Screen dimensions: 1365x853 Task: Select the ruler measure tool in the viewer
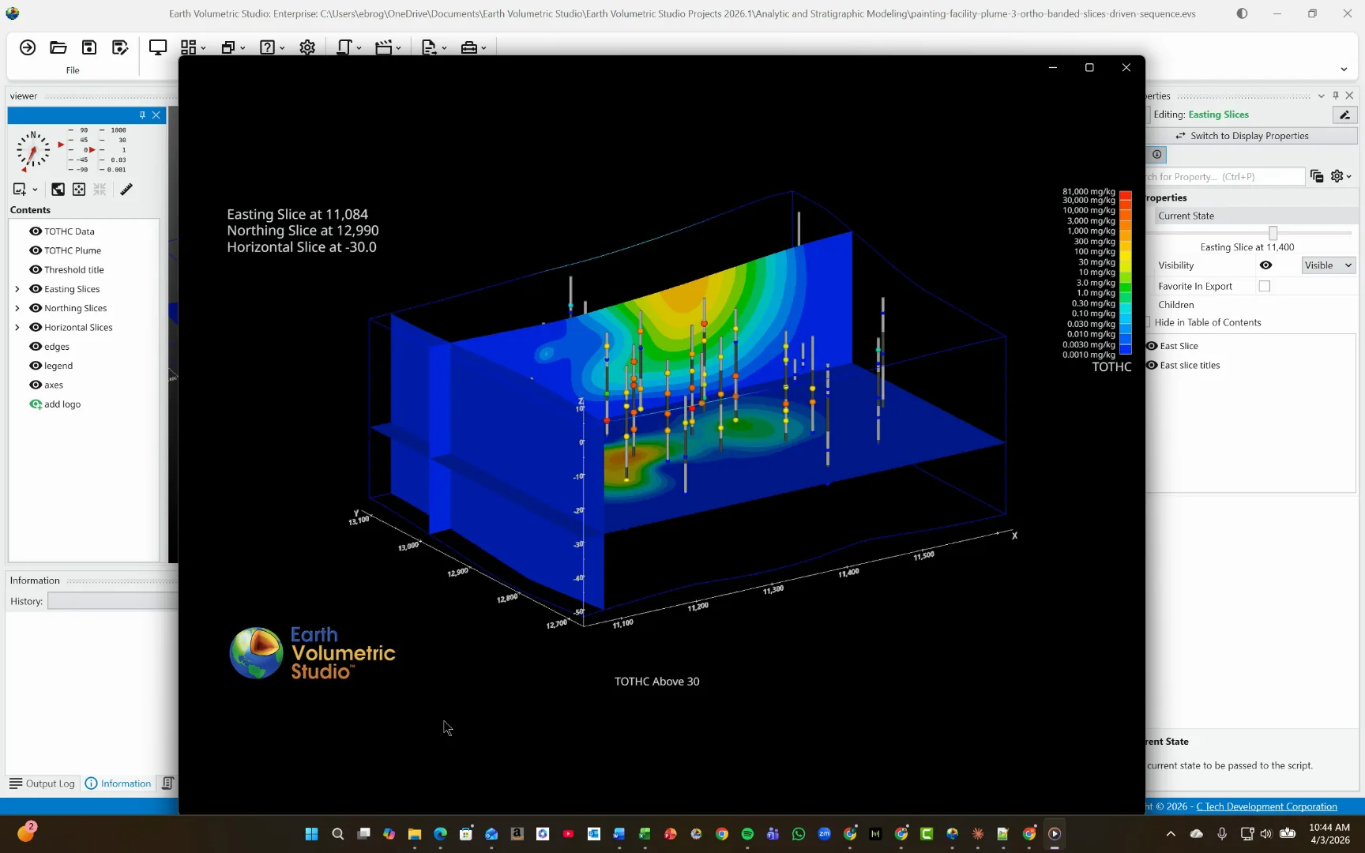(x=126, y=190)
